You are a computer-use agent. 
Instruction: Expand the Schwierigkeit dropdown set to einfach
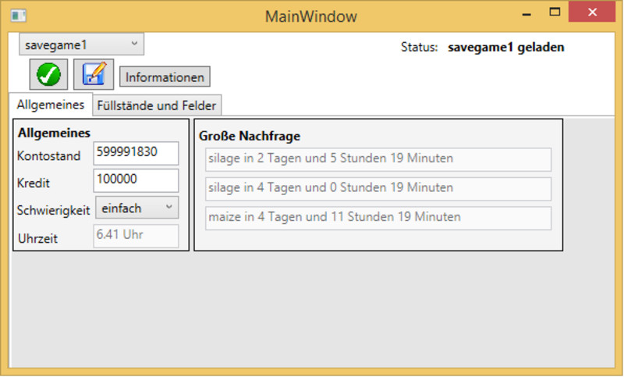click(136, 208)
